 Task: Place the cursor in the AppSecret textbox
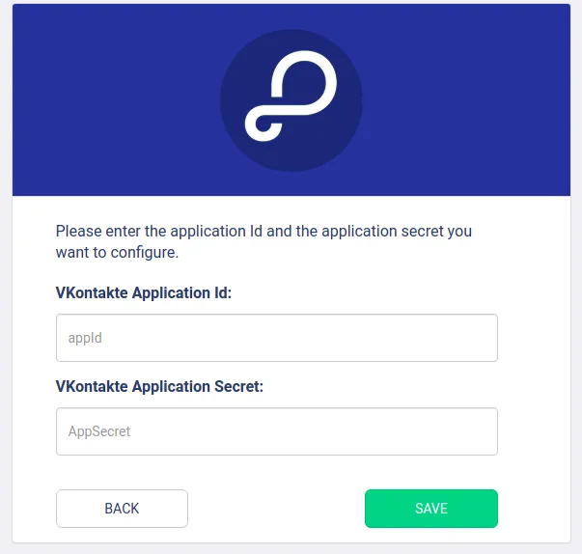coord(277,431)
